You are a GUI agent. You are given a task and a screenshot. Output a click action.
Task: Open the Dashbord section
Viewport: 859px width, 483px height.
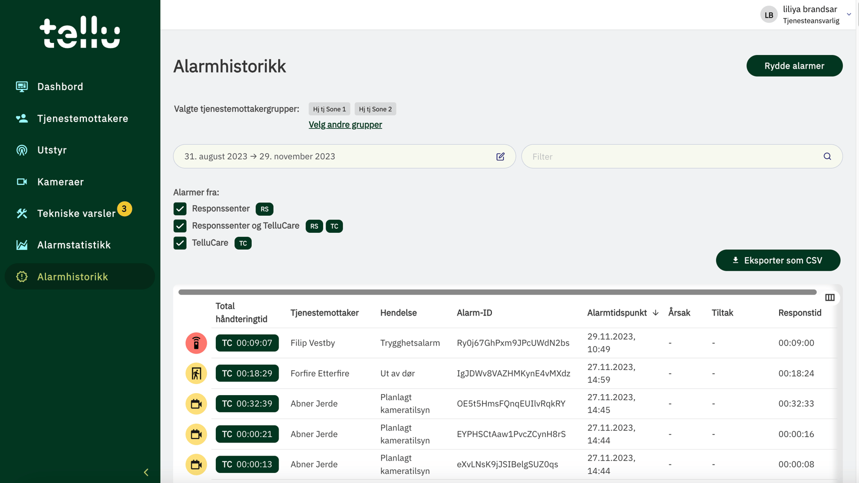(60, 86)
